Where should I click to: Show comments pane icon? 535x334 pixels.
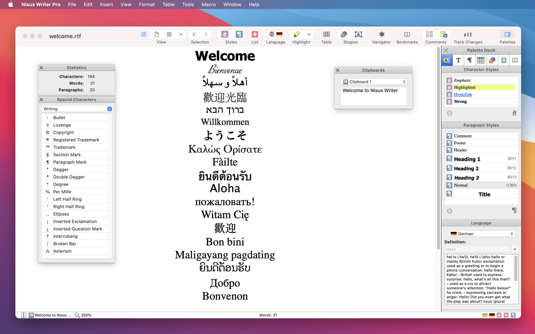point(429,34)
